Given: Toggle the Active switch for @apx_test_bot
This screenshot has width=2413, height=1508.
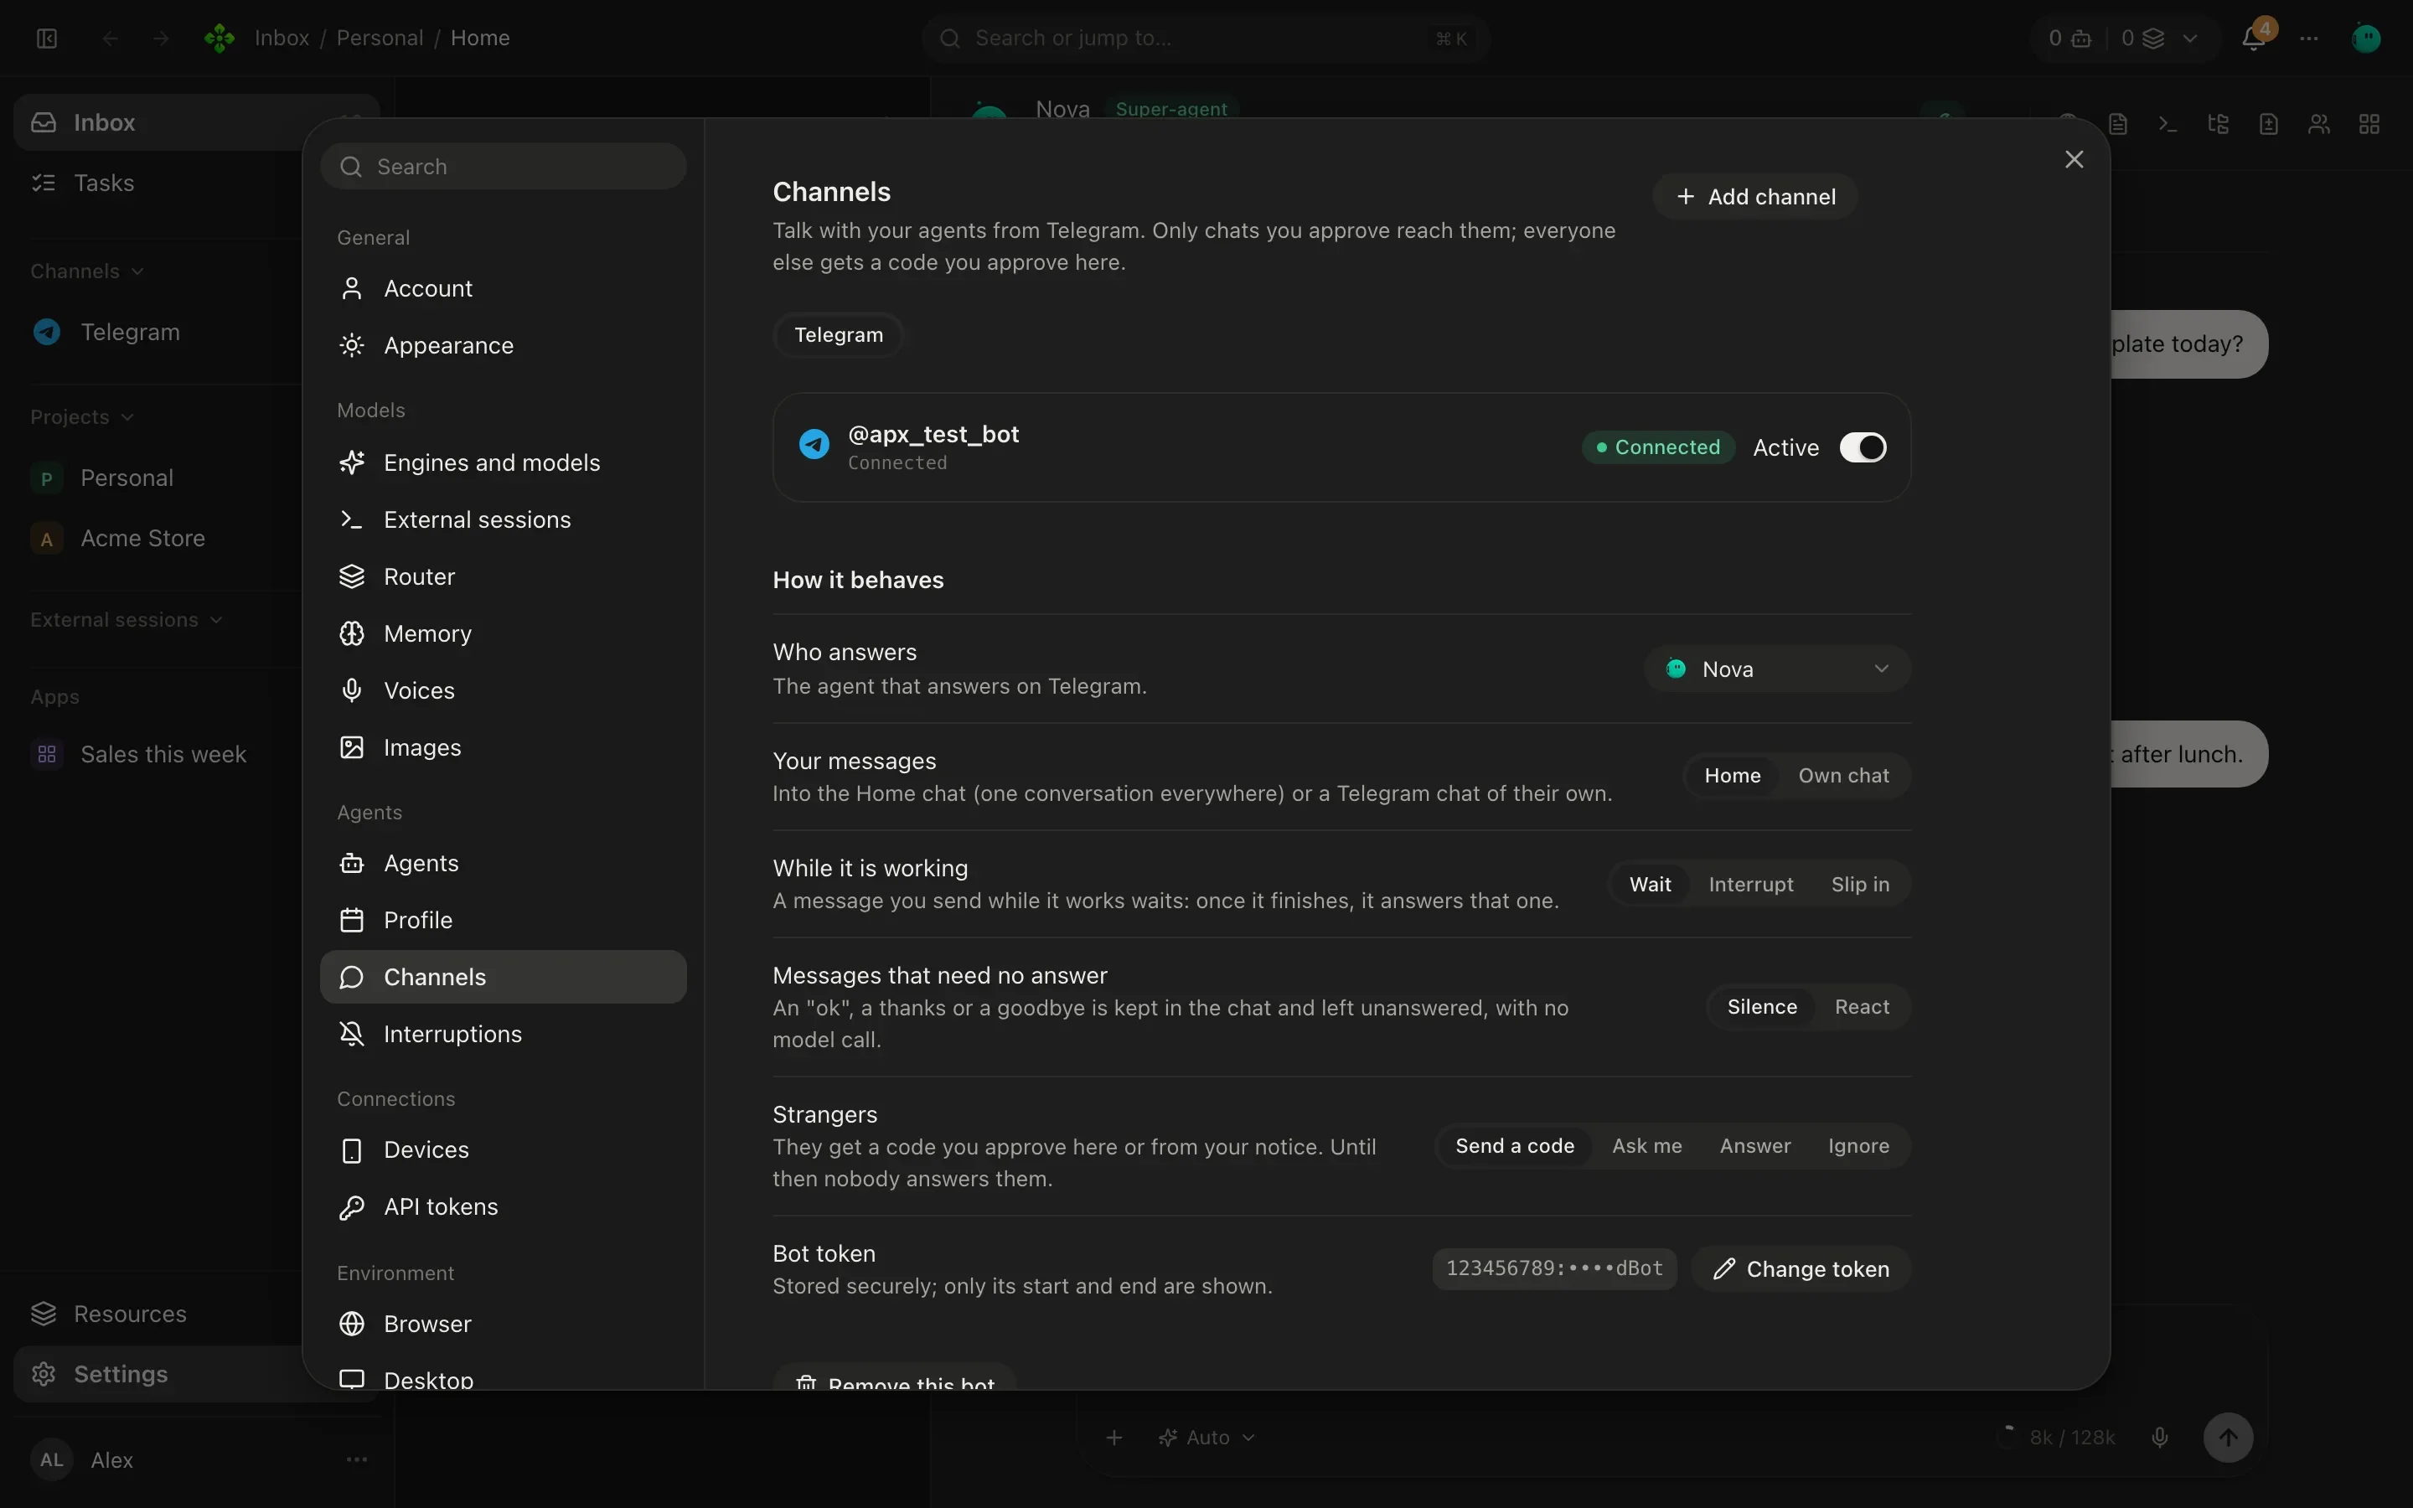Looking at the screenshot, I should point(1863,448).
